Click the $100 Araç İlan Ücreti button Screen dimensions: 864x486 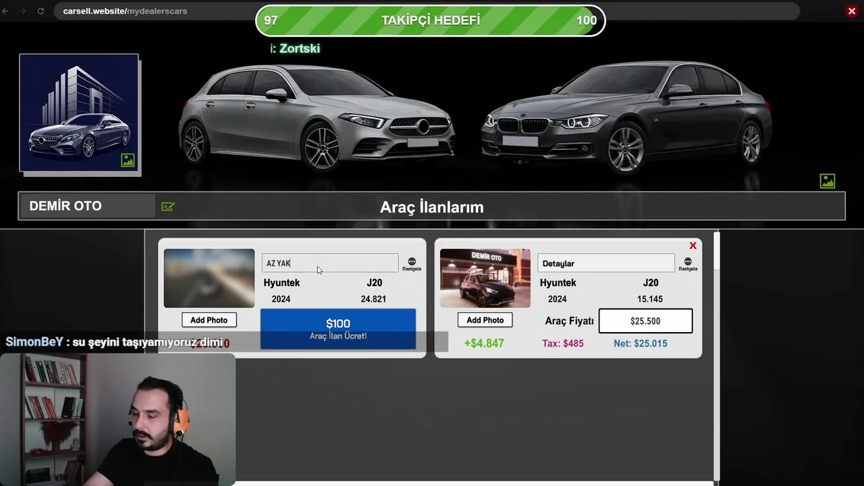338,329
